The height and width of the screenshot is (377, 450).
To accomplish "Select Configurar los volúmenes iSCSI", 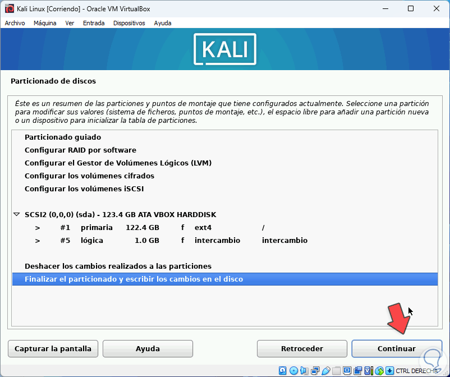I will pyautogui.click(x=225, y=189).
